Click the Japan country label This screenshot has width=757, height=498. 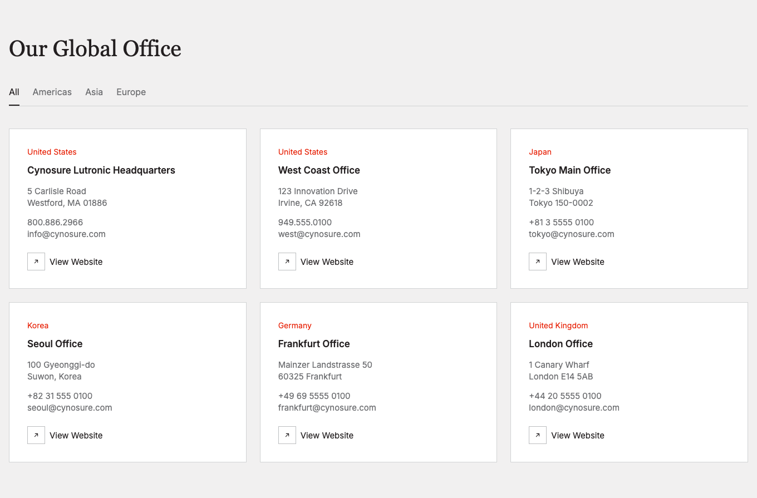pos(540,152)
